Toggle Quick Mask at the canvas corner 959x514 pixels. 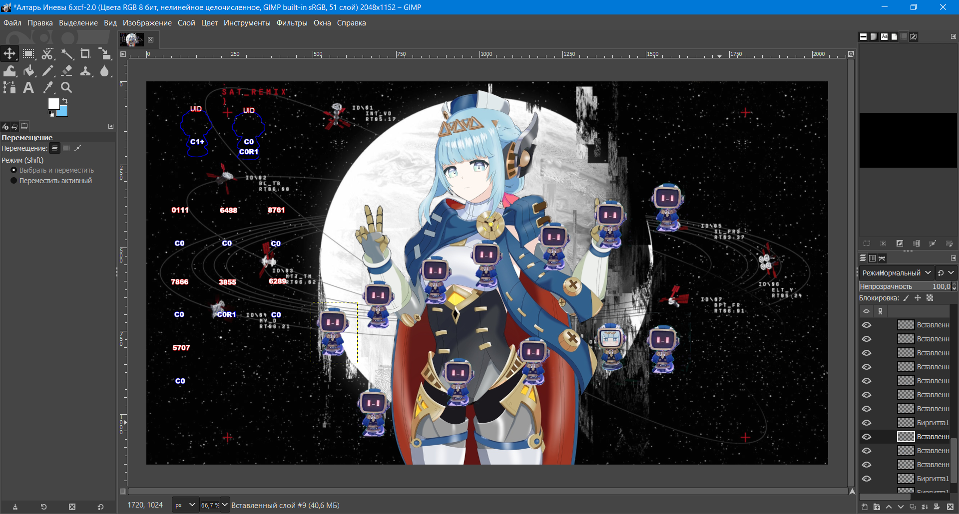point(123,492)
